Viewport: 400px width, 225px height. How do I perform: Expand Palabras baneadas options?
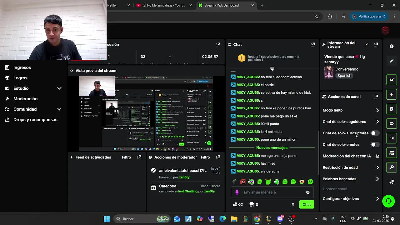tap(377, 179)
